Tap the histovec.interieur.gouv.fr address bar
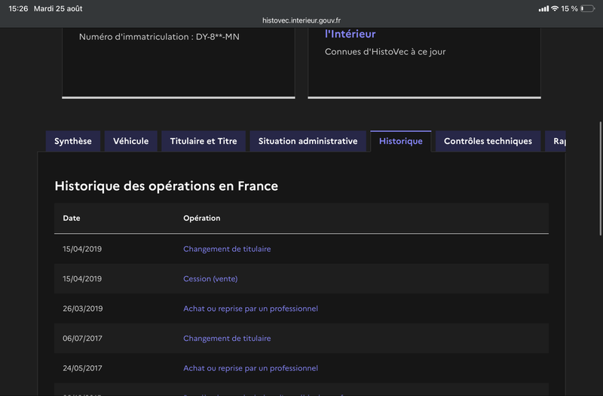This screenshot has height=396, width=603. pos(301,20)
